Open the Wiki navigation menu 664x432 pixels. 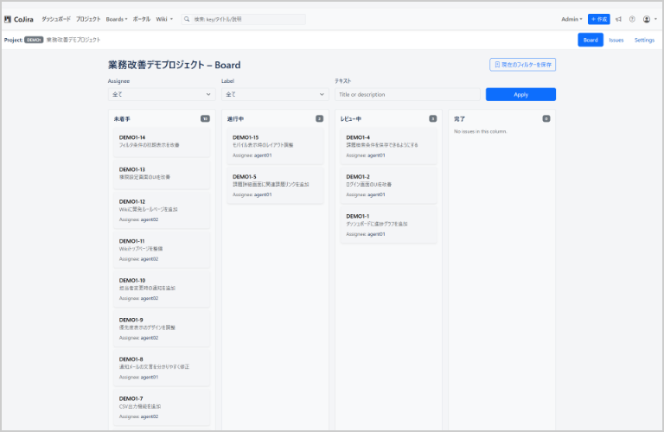coord(163,19)
